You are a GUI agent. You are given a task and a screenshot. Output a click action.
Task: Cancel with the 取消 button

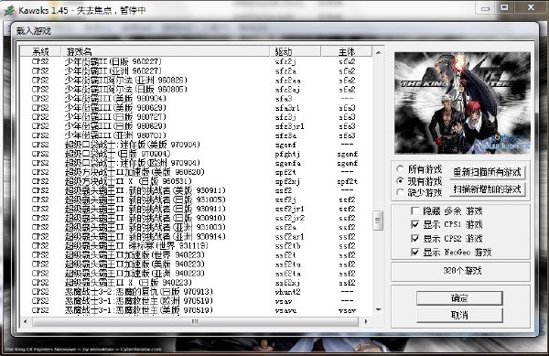coord(459,315)
